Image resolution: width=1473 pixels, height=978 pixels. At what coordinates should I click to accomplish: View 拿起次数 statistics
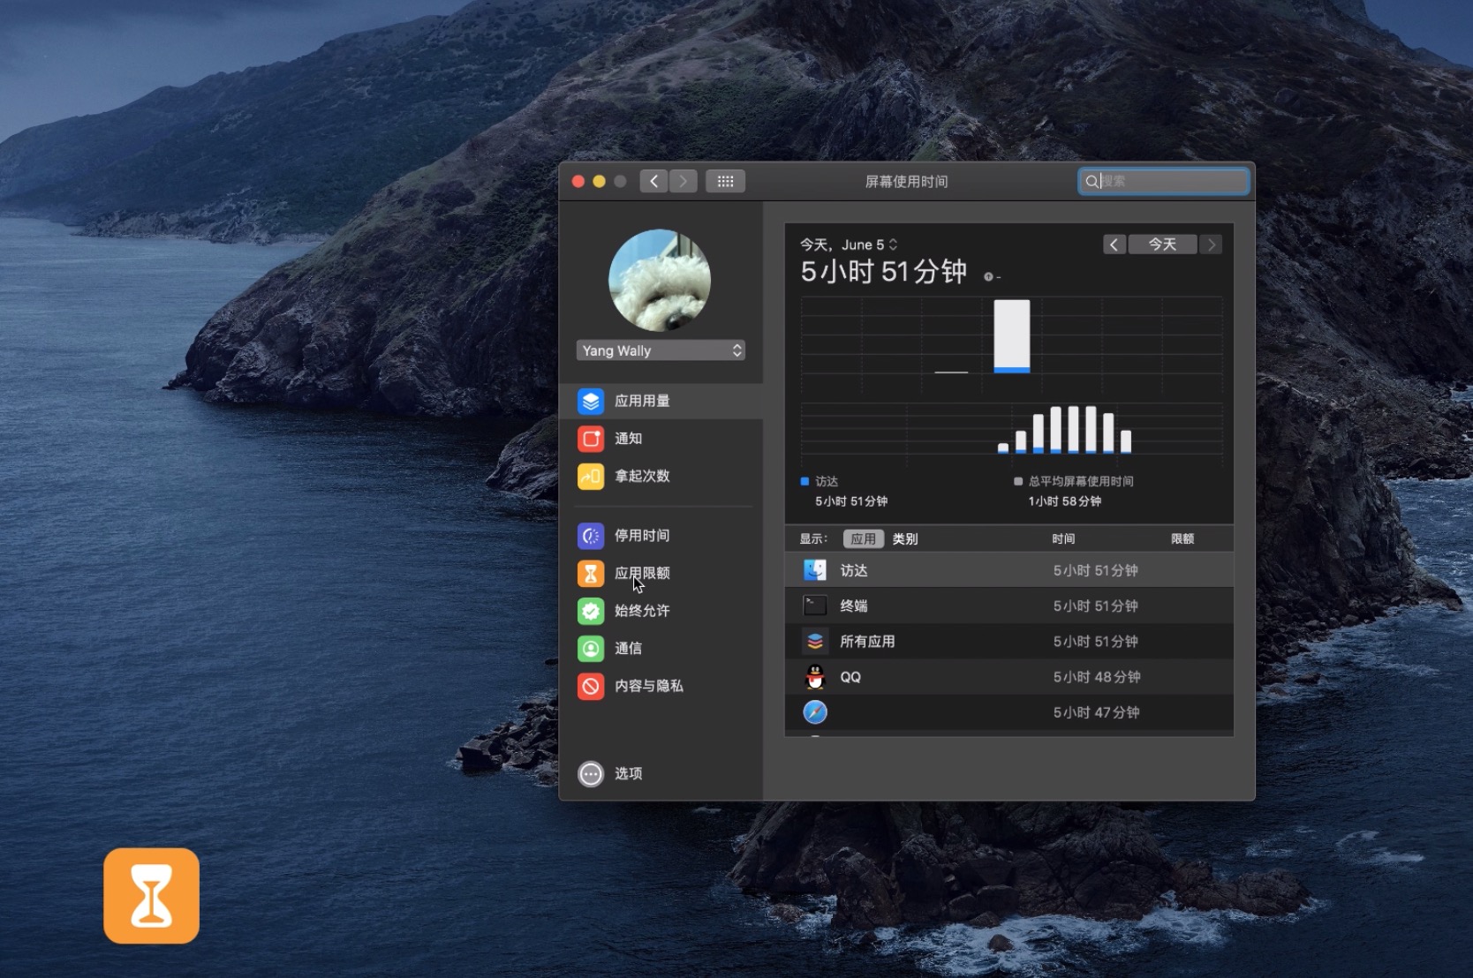pyautogui.click(x=640, y=477)
